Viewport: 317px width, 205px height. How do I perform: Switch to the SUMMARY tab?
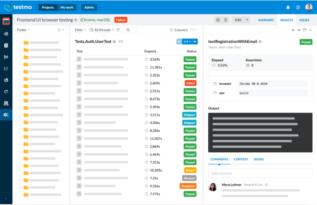(266, 20)
